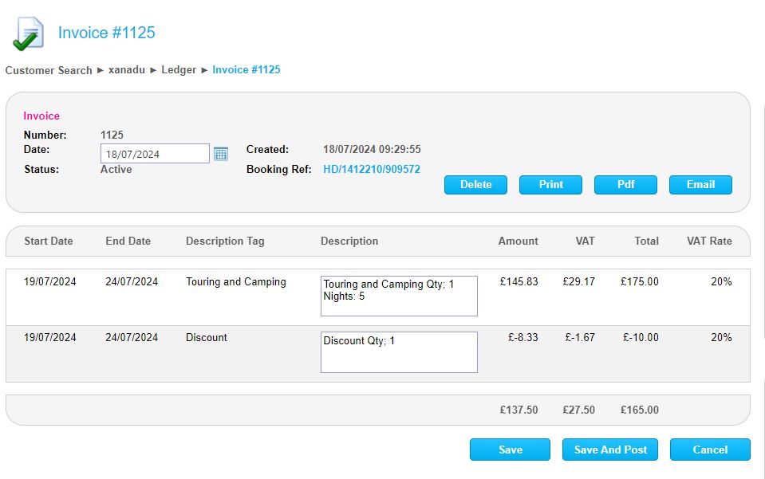
Task: Click the Delete invoice button
Action: coord(475,185)
